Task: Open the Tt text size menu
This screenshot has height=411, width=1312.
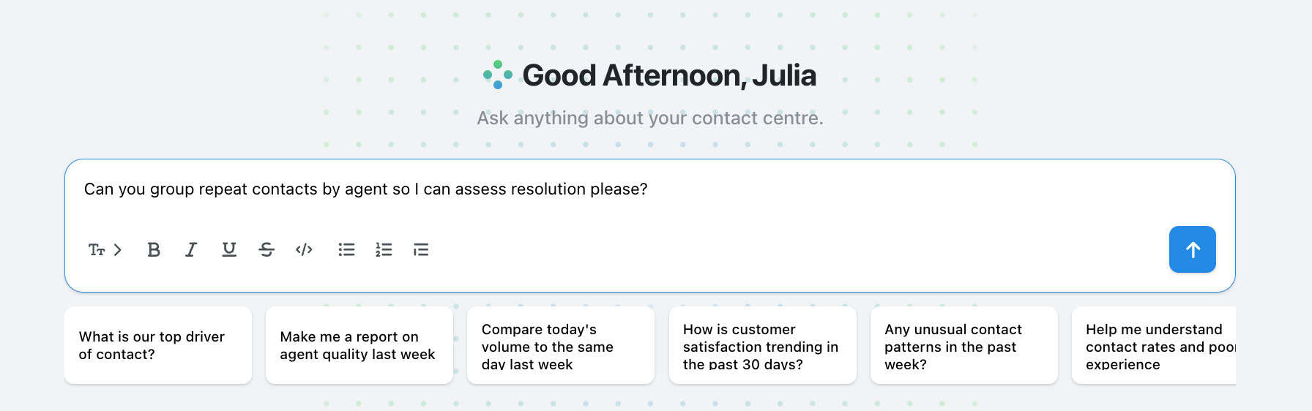Action: (97, 249)
